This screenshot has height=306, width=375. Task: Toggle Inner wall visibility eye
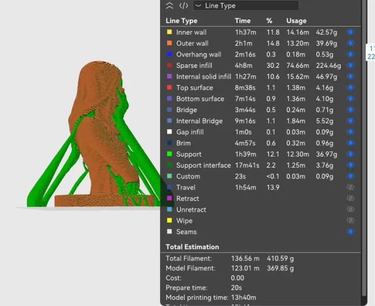coord(351,32)
